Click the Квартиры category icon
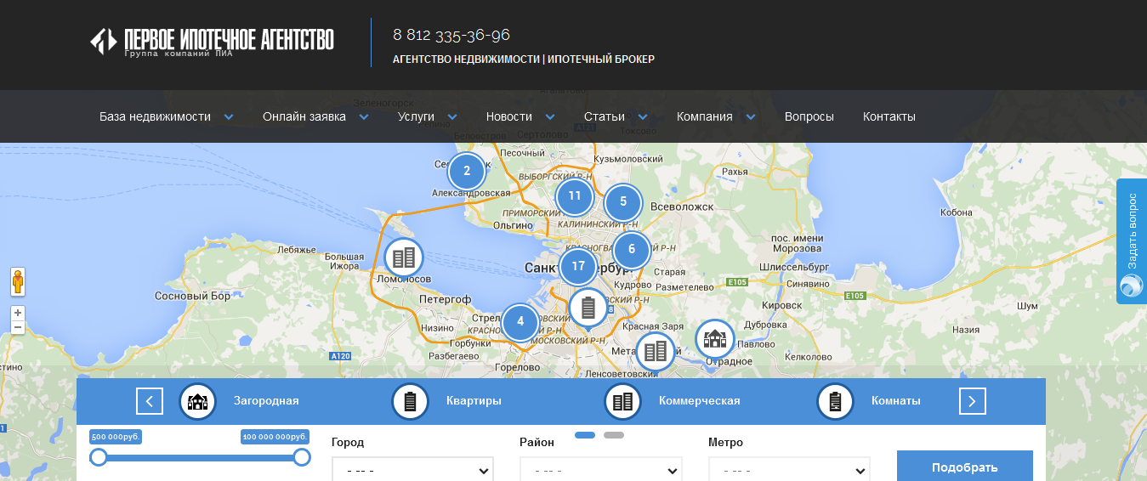This screenshot has width=1147, height=481. [x=410, y=401]
